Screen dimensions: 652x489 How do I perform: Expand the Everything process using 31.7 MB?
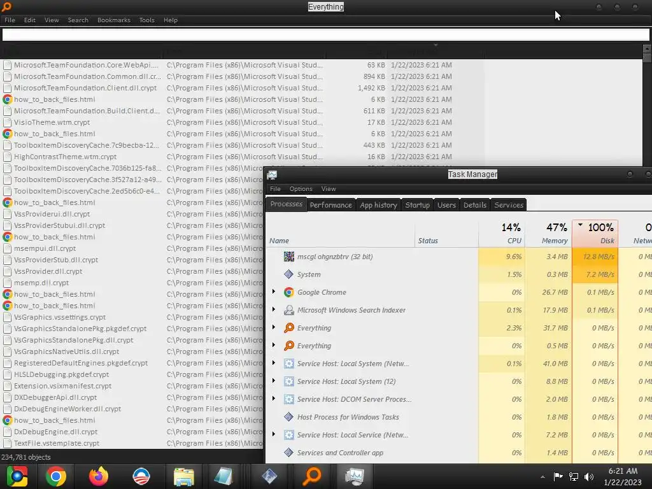pyautogui.click(x=274, y=327)
